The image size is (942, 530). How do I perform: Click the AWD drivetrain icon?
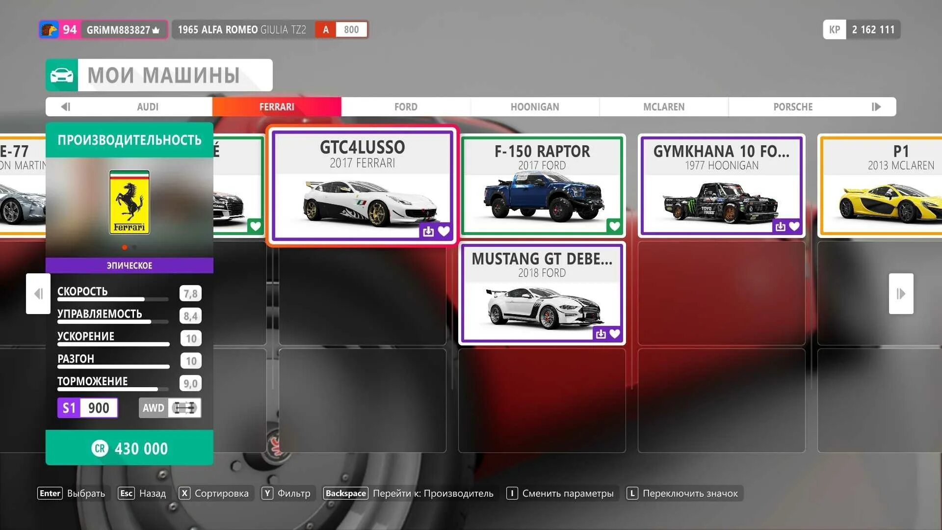(185, 408)
